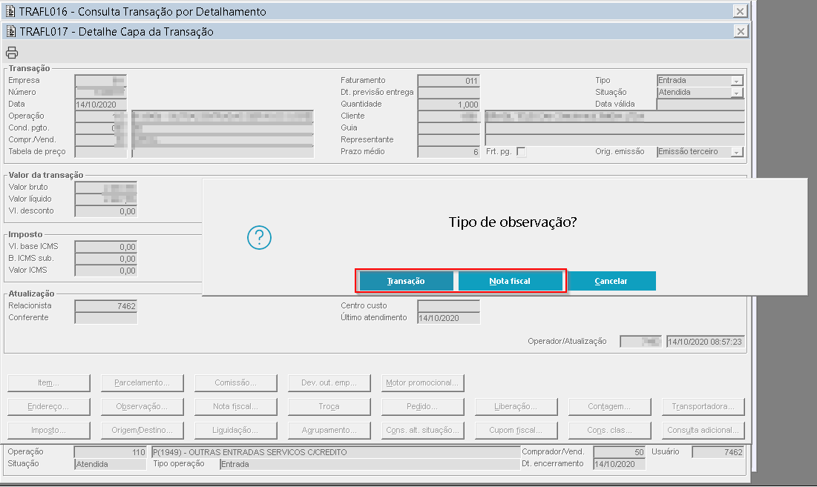
Task: Click the Troca button
Action: pyautogui.click(x=329, y=407)
